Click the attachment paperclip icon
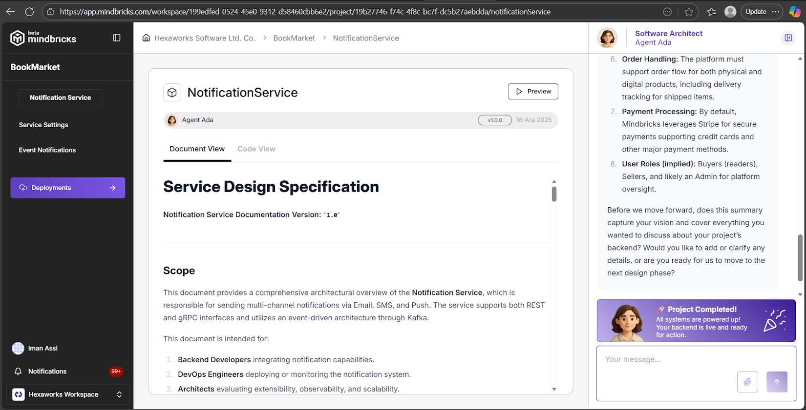This screenshot has width=806, height=410. [x=747, y=382]
